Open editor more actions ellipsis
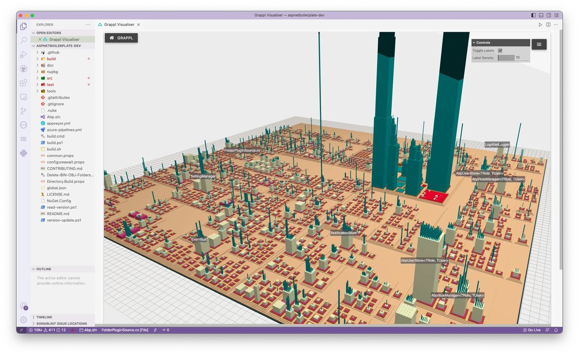579x355 pixels. pyautogui.click(x=556, y=25)
